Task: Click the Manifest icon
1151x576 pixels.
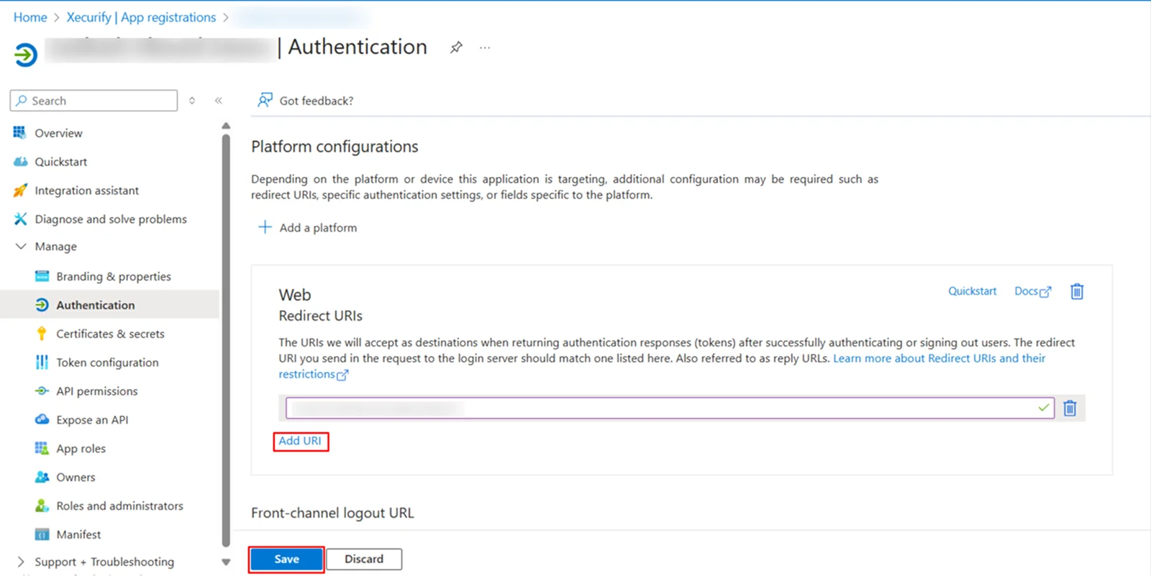Action: (x=42, y=534)
